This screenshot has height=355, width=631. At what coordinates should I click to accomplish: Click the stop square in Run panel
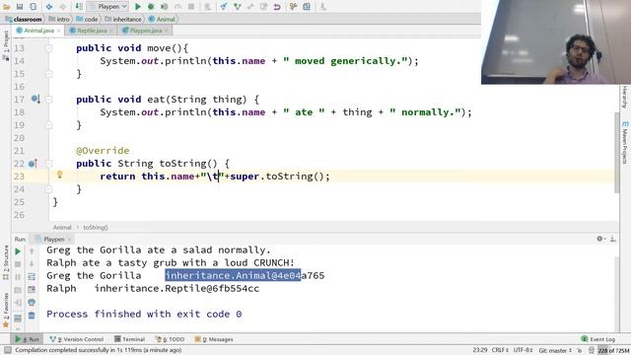pyautogui.click(x=18, y=264)
